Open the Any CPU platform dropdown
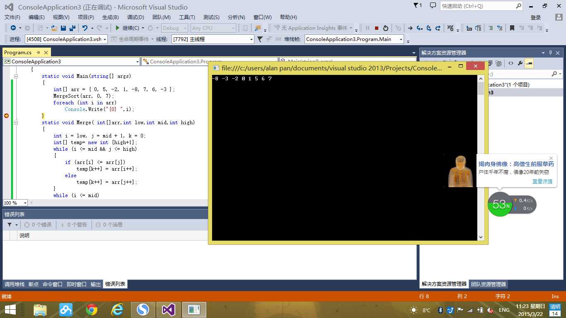 (x=213, y=28)
